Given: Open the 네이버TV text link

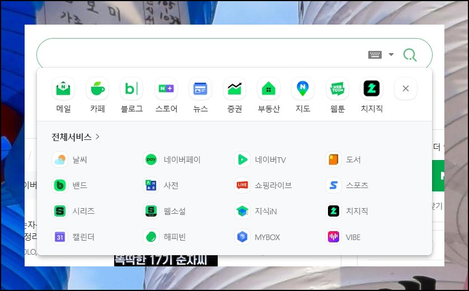Looking at the screenshot, I should pyautogui.click(x=270, y=159).
